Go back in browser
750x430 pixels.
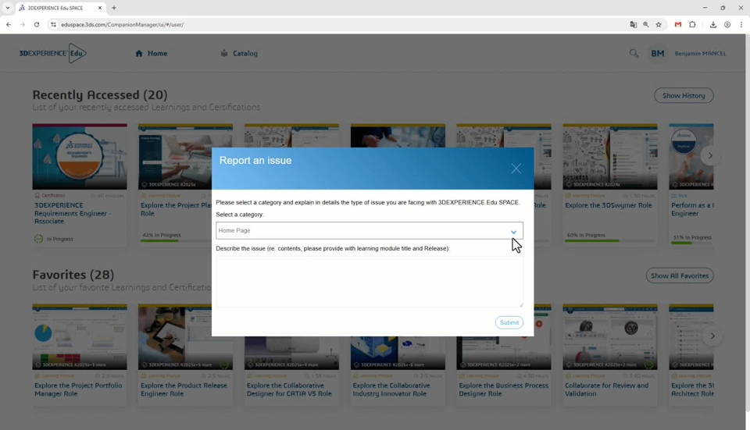point(9,24)
